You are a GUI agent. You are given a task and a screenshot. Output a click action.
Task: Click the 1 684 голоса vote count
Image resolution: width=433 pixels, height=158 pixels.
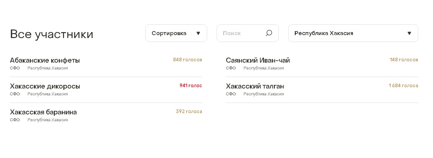pyautogui.click(x=403, y=86)
